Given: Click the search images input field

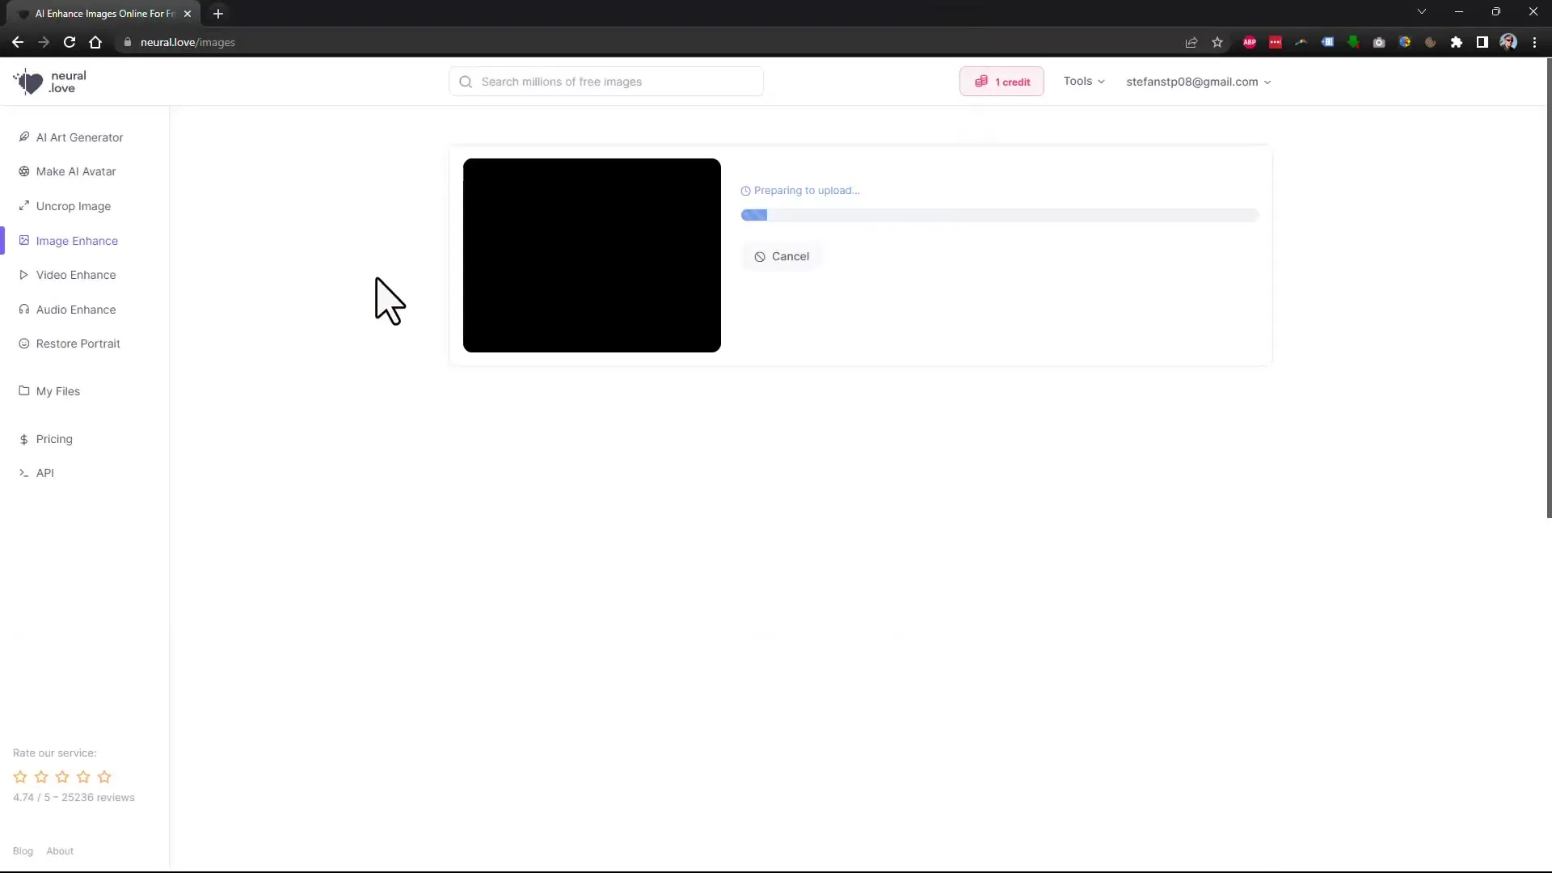Looking at the screenshot, I should click(605, 81).
